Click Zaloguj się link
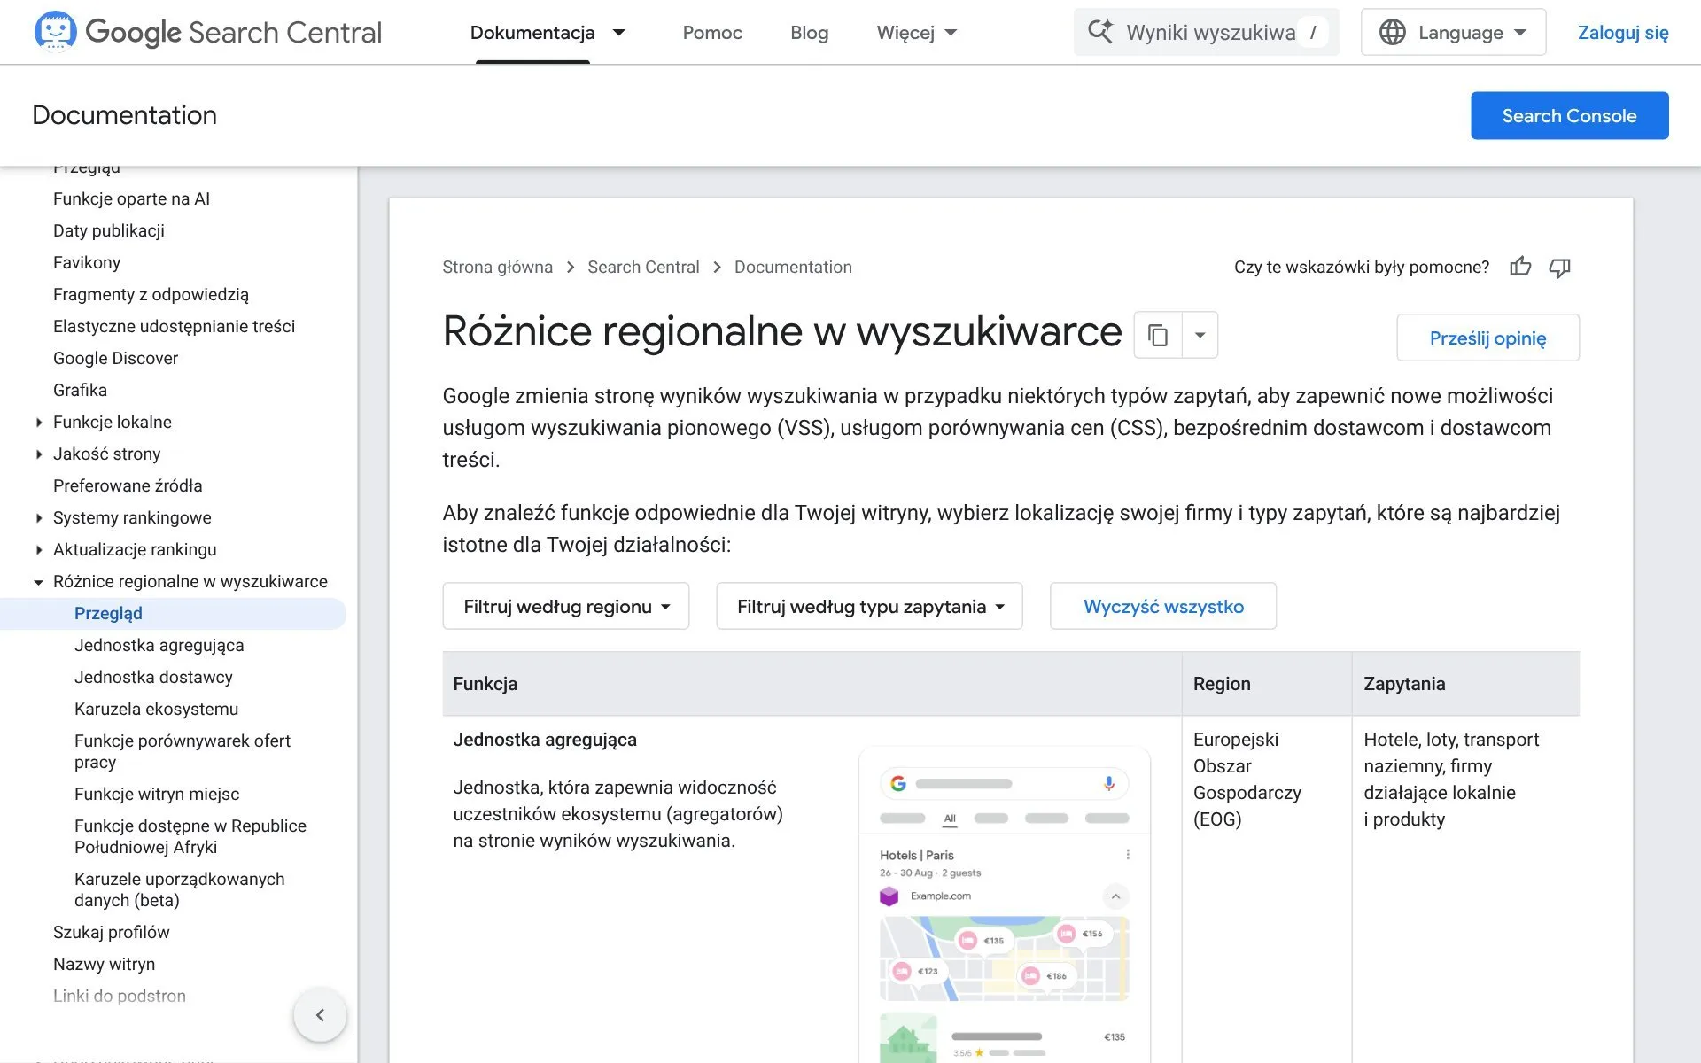This screenshot has height=1063, width=1701. (1623, 33)
